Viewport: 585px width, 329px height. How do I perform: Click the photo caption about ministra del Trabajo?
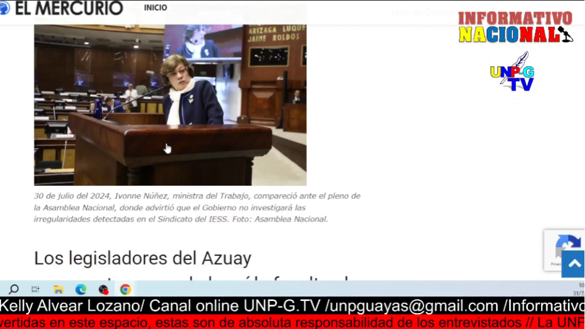click(197, 207)
